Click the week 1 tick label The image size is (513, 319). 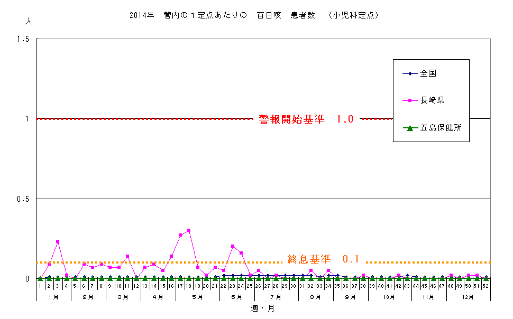[40, 286]
